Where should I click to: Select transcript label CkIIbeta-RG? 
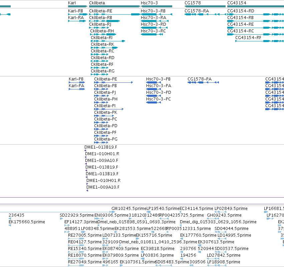coord(103,71)
